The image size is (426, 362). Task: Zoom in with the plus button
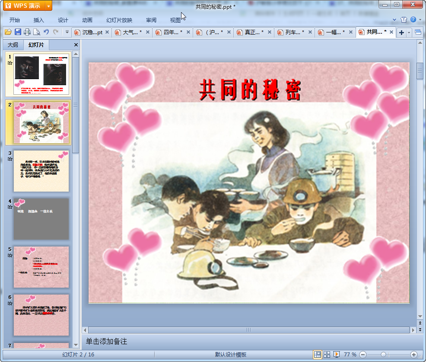point(413,354)
